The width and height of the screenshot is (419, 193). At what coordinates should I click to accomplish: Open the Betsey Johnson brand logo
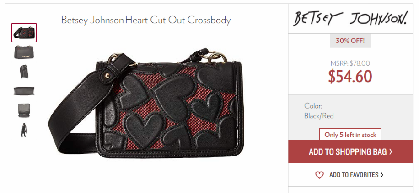click(x=350, y=19)
